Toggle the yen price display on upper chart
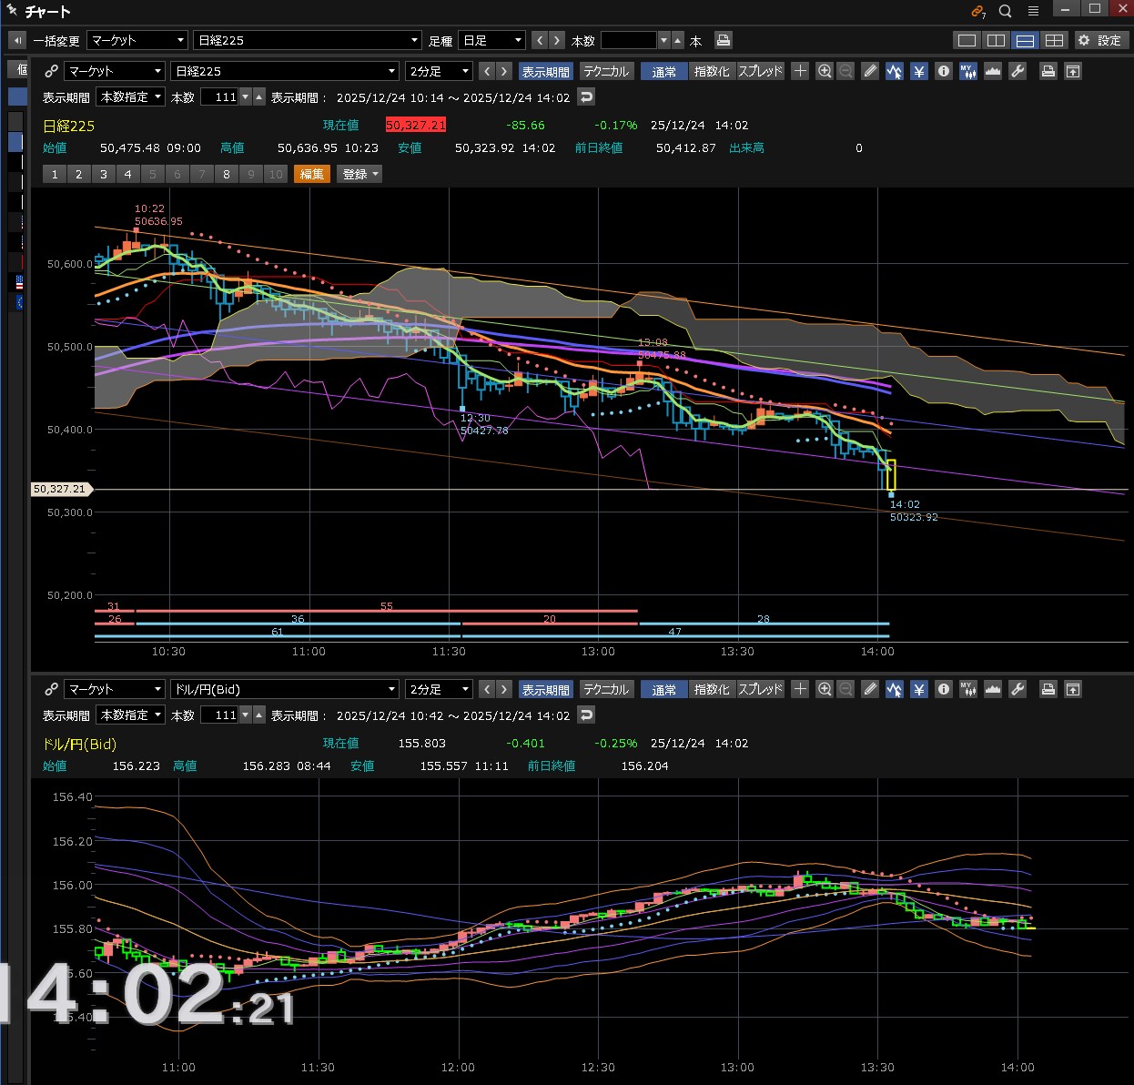This screenshot has width=1134, height=1085. click(x=919, y=71)
